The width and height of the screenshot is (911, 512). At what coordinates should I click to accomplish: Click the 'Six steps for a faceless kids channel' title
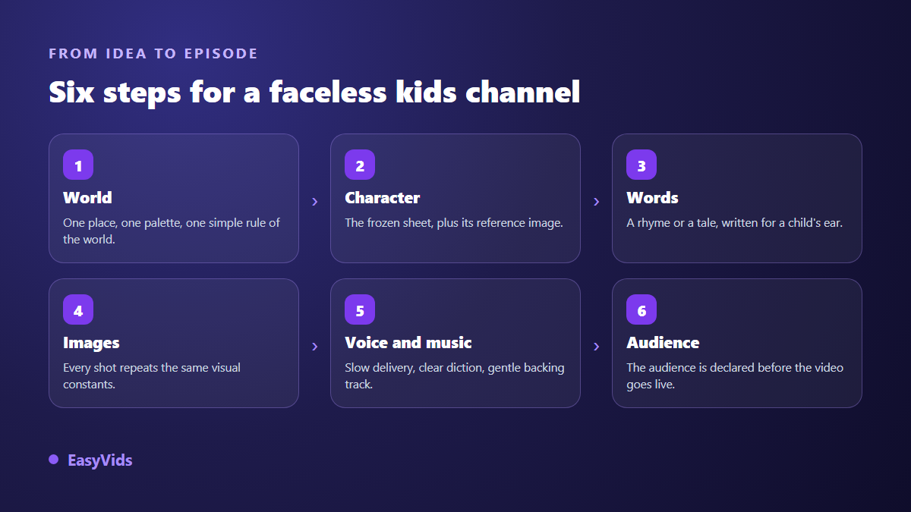[314, 92]
